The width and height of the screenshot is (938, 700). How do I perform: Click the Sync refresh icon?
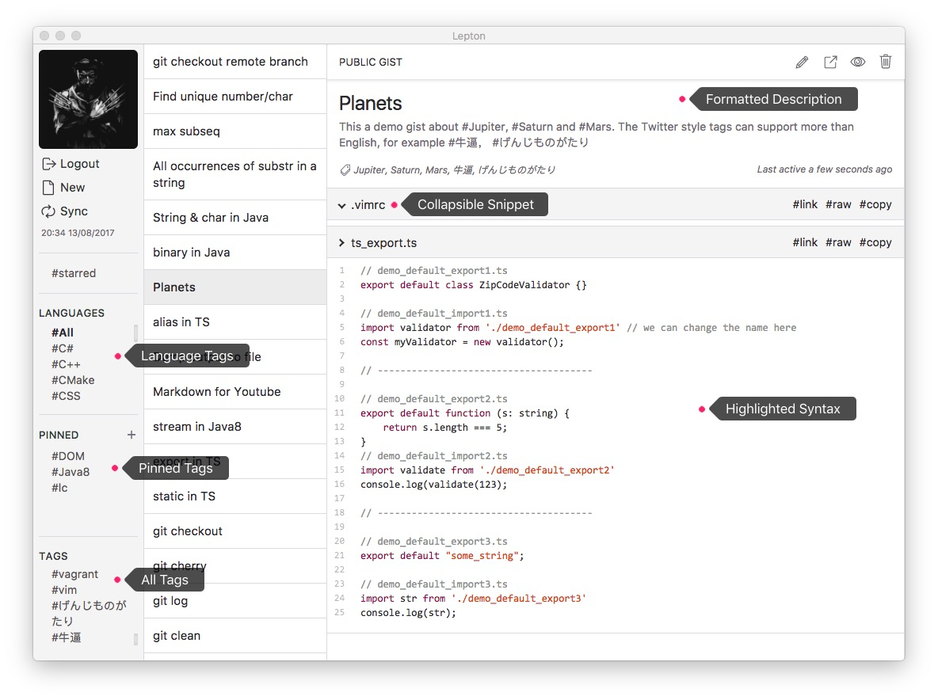click(x=48, y=211)
